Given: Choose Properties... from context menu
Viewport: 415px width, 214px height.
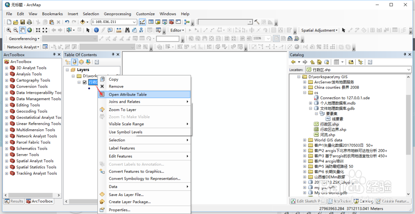Looking at the screenshot, I should click(144, 210).
